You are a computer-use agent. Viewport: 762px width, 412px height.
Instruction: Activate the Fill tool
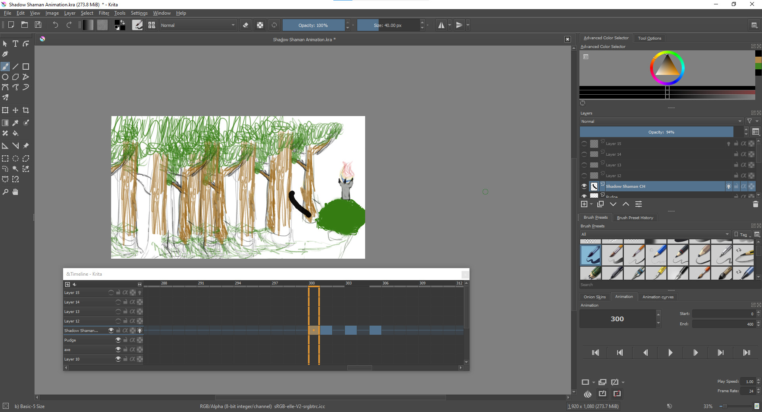[15, 134]
